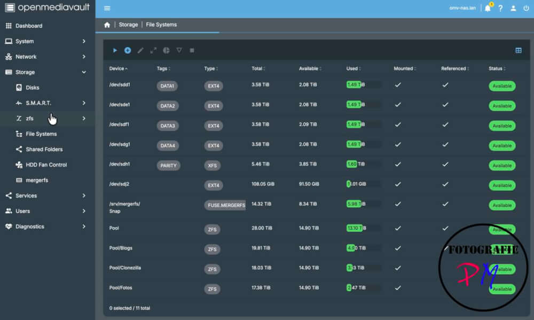
Task: Open the table column settings grid icon
Action: pyautogui.click(x=519, y=50)
